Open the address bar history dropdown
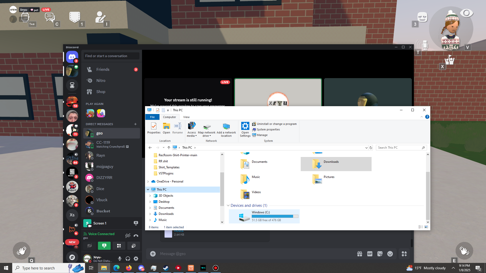This screenshot has height=273, width=486. click(x=366, y=148)
